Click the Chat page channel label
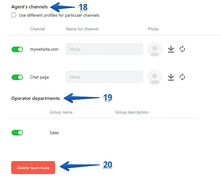Screen dimensions: 221x179 (39, 77)
